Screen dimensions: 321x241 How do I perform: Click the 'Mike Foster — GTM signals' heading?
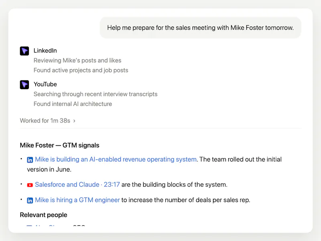coord(59,145)
